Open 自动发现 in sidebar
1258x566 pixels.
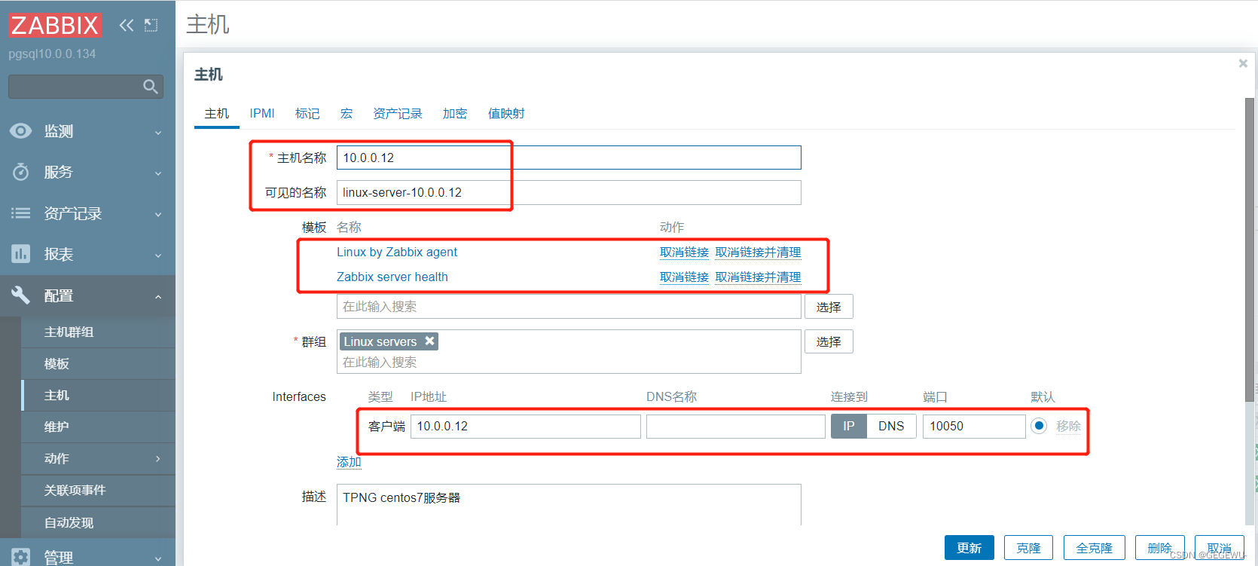[x=98, y=522]
